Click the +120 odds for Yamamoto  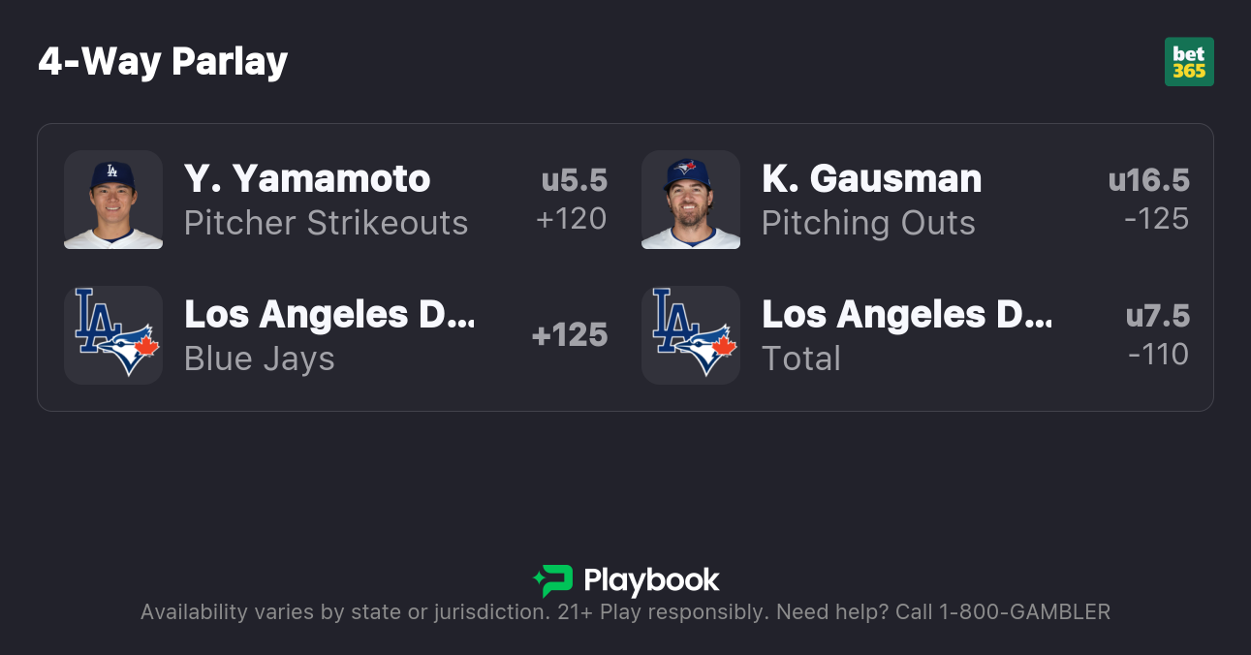click(x=572, y=219)
